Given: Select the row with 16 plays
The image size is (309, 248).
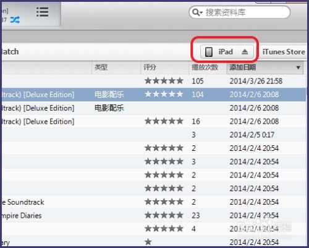Looking at the screenshot, I should (x=153, y=121).
